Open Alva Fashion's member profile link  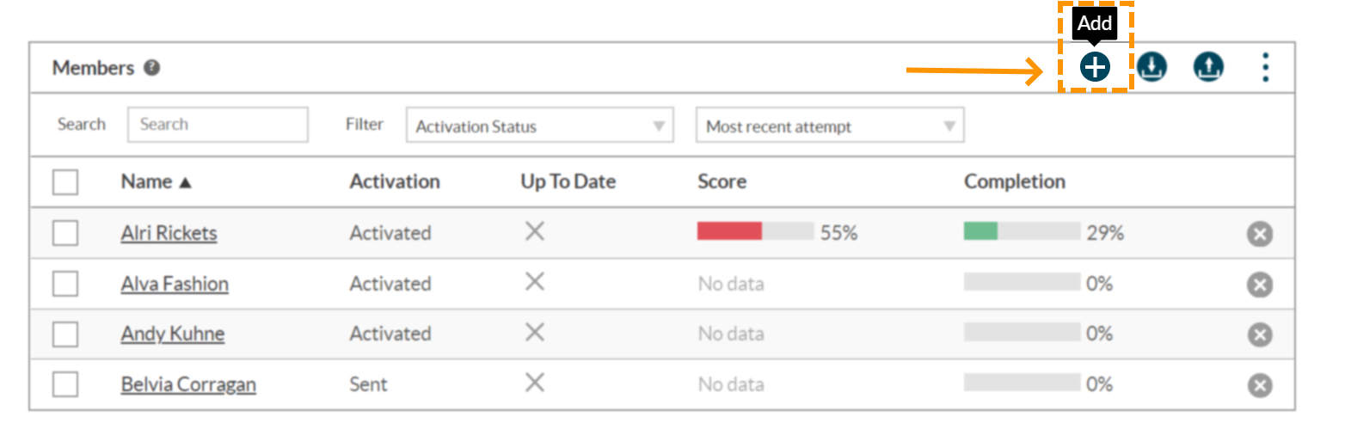[175, 285]
